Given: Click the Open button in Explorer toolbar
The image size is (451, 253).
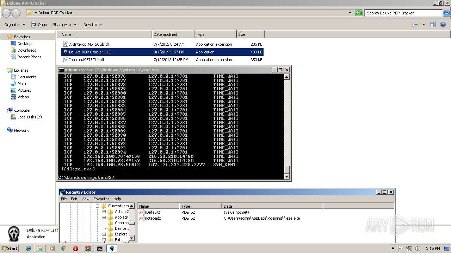Looking at the screenshot, I should tap(39, 25).
